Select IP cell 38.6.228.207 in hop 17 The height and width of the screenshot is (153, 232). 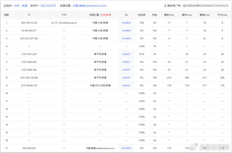click(x=29, y=148)
